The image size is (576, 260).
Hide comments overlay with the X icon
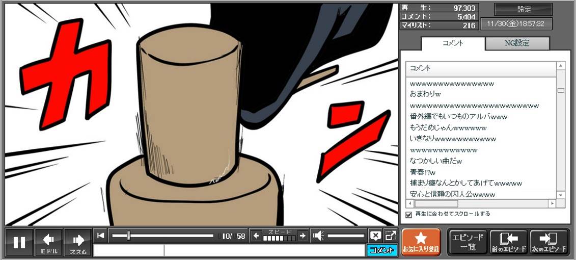[x=375, y=236]
